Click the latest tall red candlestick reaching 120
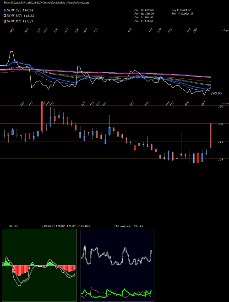The width and height of the screenshot is (229, 302). (x=211, y=135)
